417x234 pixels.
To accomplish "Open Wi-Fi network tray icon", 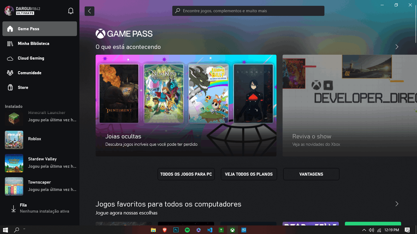I will [x=379, y=230].
